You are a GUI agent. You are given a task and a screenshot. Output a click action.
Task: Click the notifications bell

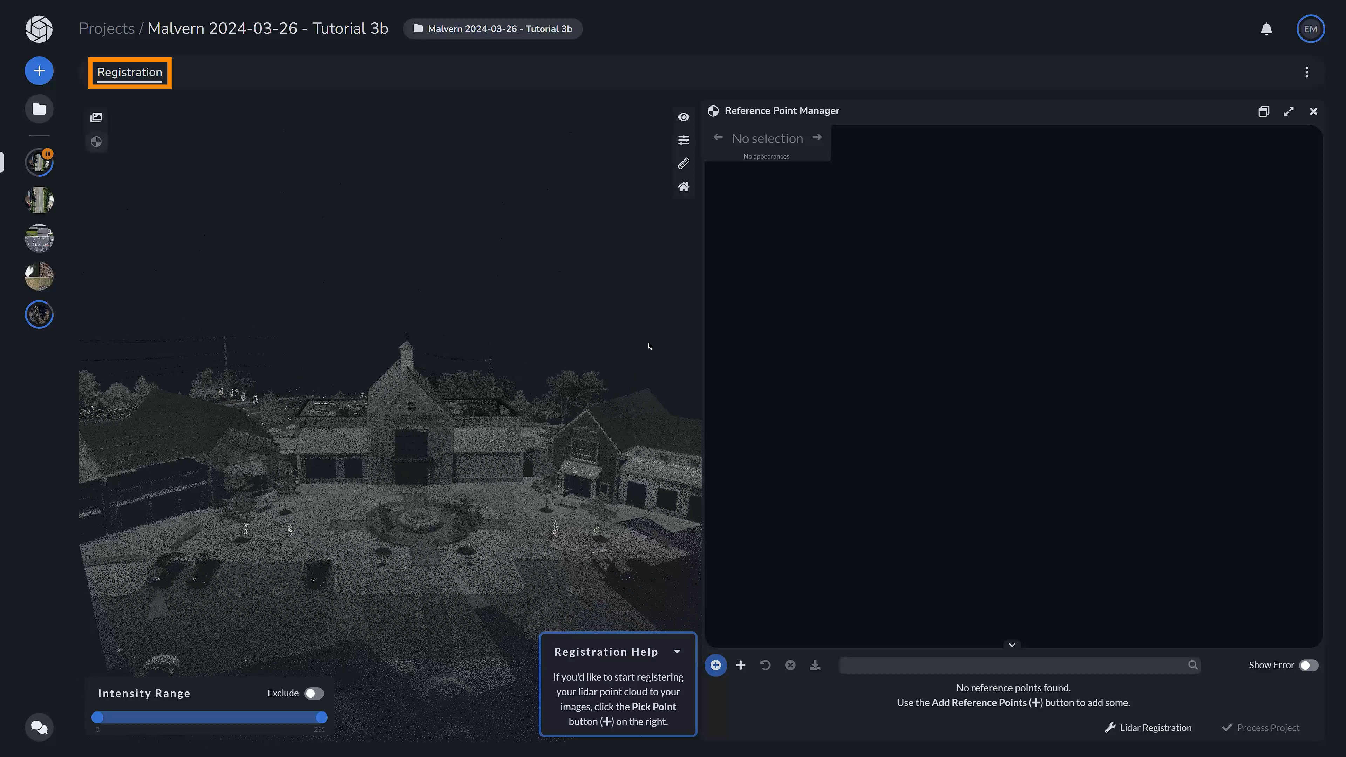point(1266,29)
